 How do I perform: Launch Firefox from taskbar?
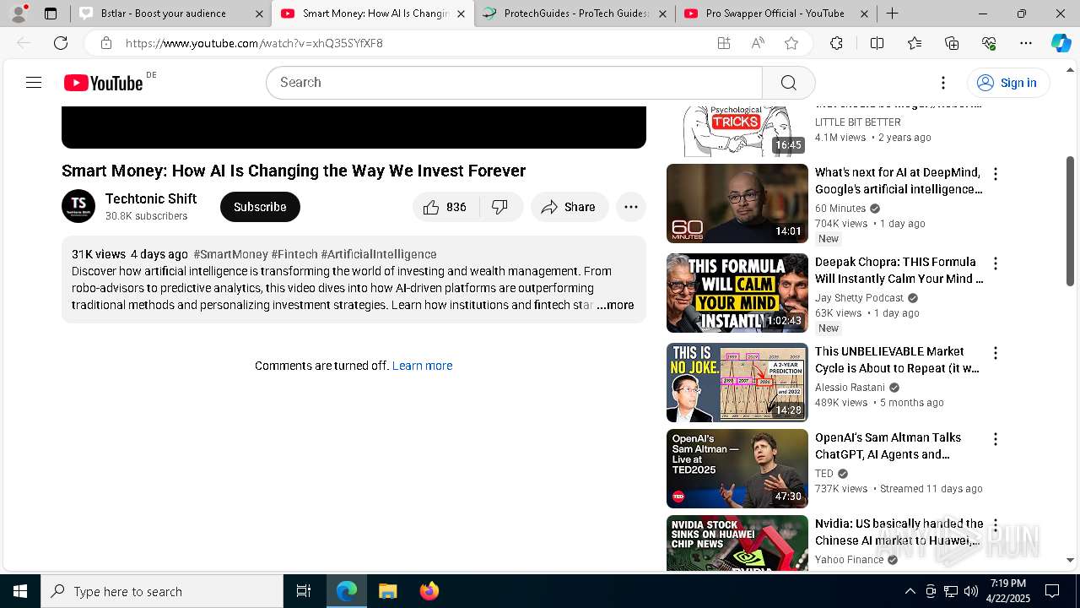(x=429, y=591)
